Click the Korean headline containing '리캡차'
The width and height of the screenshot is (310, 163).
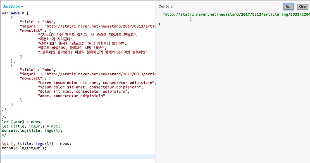56,39
